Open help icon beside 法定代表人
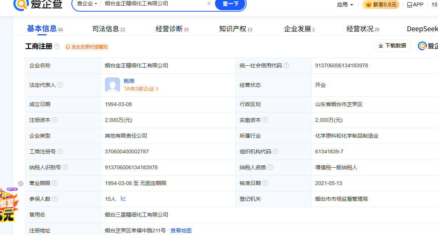Screen dimensions: 438x235 (x=60, y=85)
